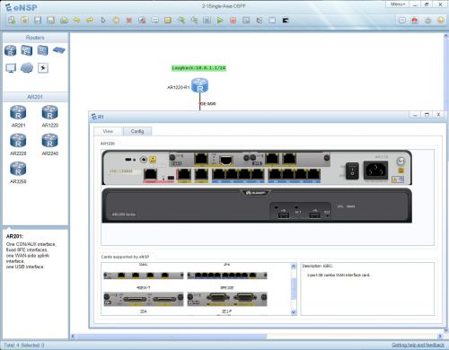Select the 8FE1GE interface card thumbnail
The width and height of the screenshot is (449, 350).
227,276
